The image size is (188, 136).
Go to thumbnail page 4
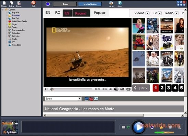coord(175,88)
